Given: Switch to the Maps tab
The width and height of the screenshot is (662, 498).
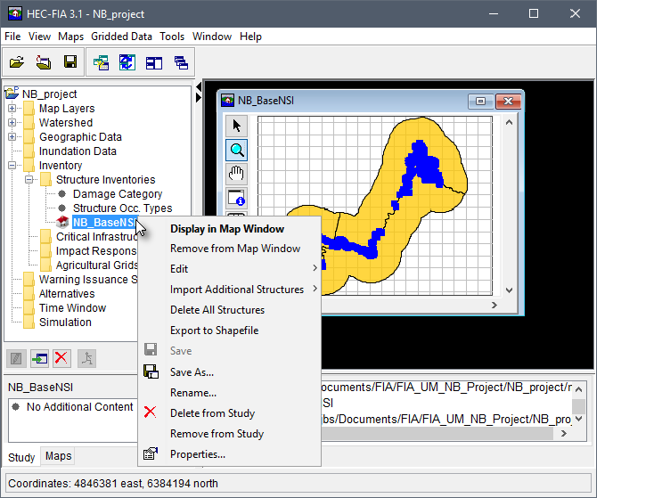Looking at the screenshot, I should [59, 456].
